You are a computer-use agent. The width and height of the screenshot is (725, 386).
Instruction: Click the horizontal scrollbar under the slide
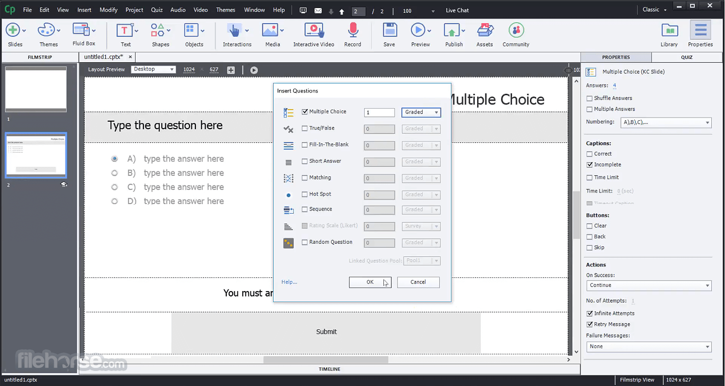(325, 359)
